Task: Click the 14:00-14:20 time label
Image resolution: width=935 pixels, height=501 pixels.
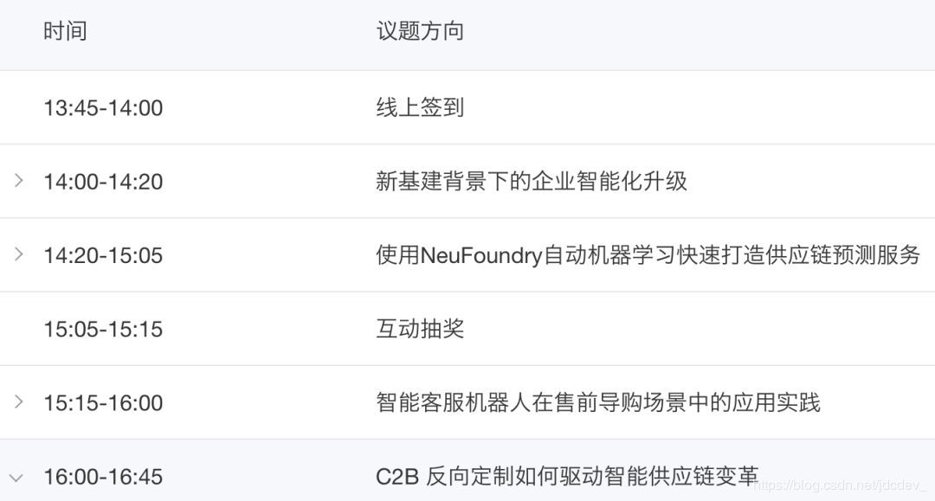Action: point(103,182)
